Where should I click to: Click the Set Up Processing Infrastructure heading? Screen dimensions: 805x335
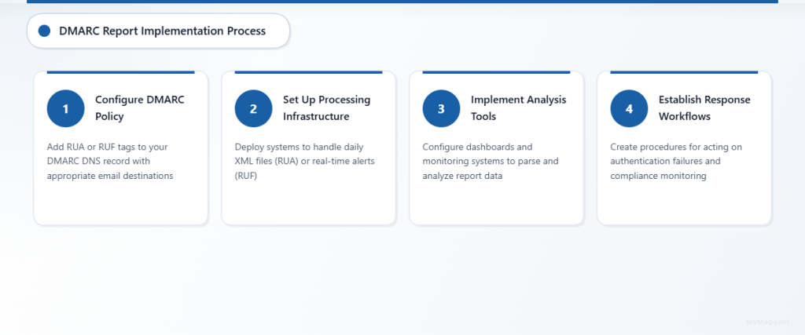point(326,108)
